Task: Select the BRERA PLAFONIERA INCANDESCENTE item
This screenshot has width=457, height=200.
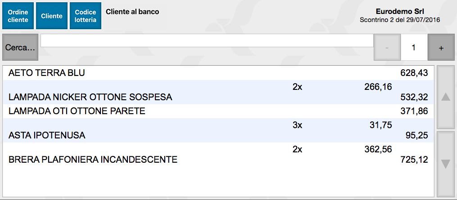Action: (x=93, y=160)
